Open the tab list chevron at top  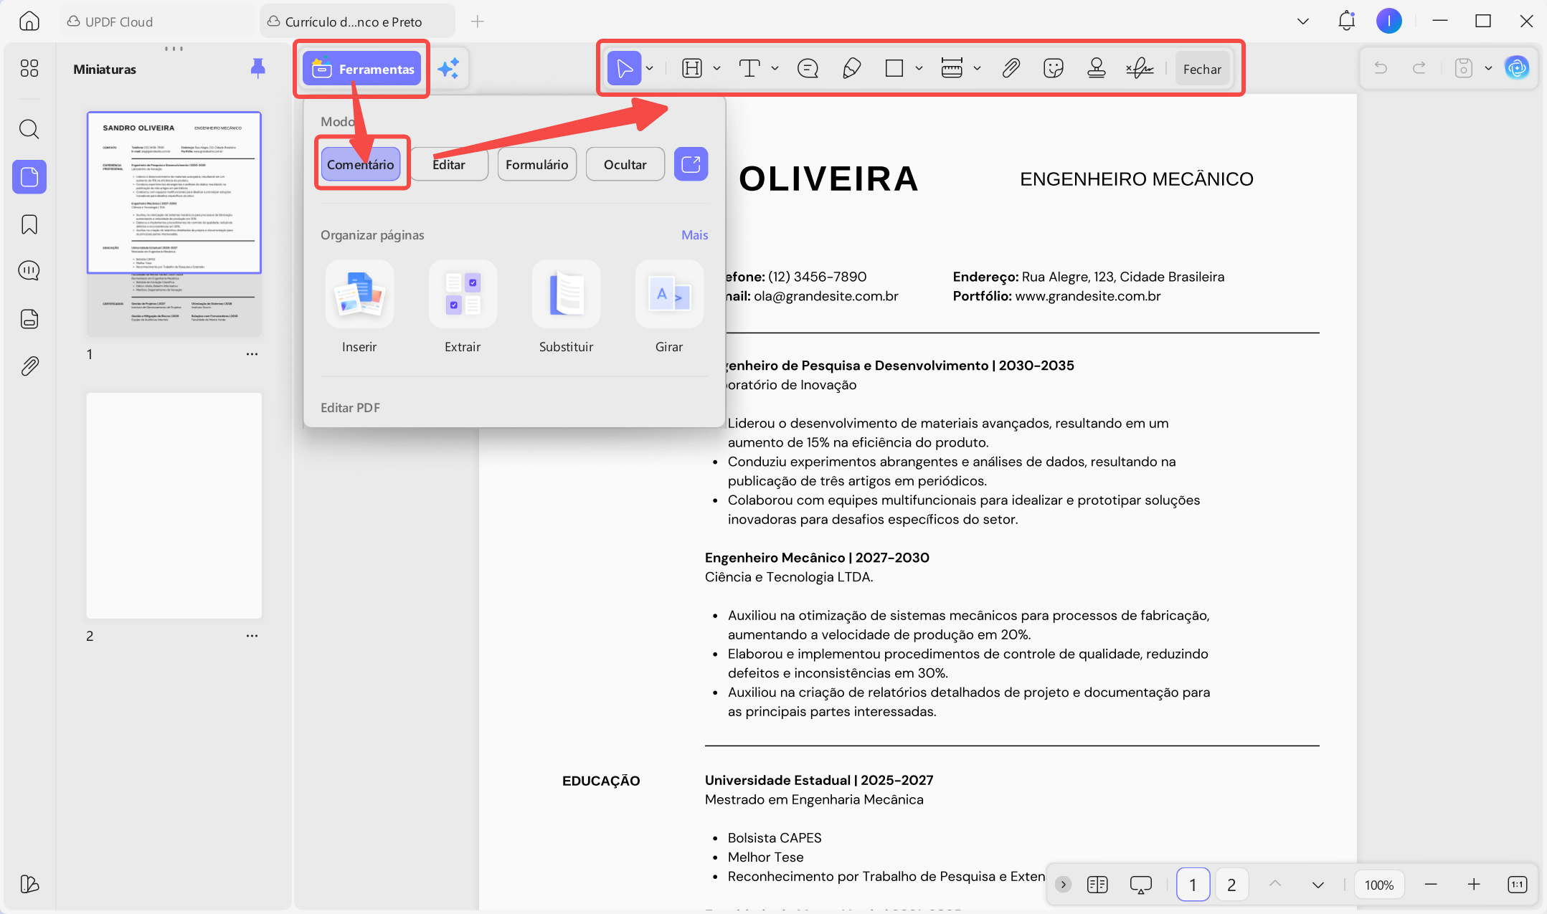(1303, 21)
